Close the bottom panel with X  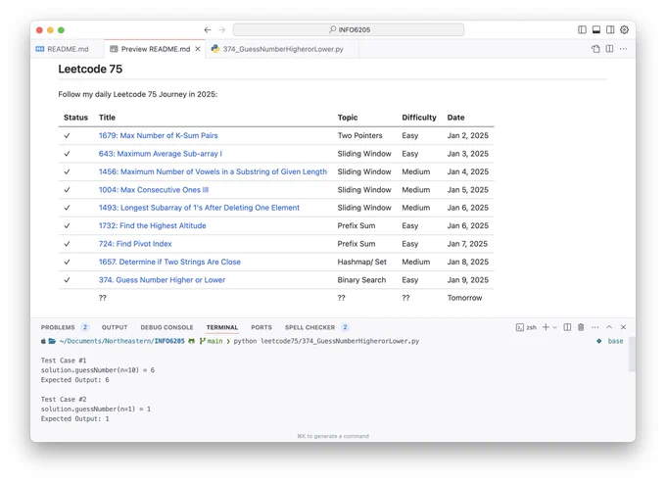point(623,327)
